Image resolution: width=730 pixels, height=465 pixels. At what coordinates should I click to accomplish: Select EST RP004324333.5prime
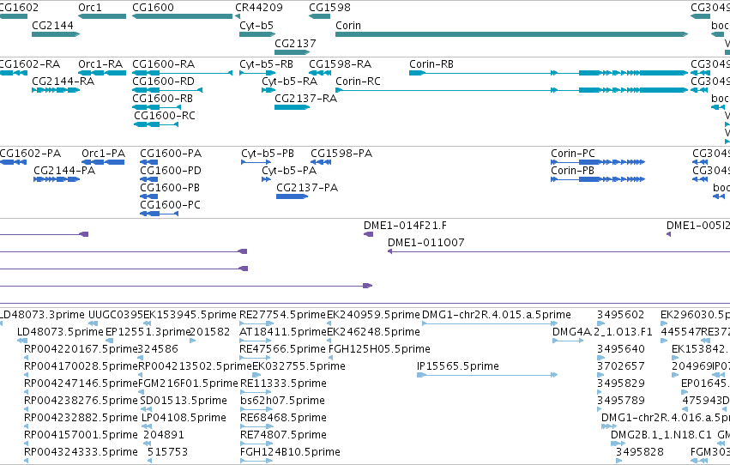pyautogui.click(x=81, y=453)
